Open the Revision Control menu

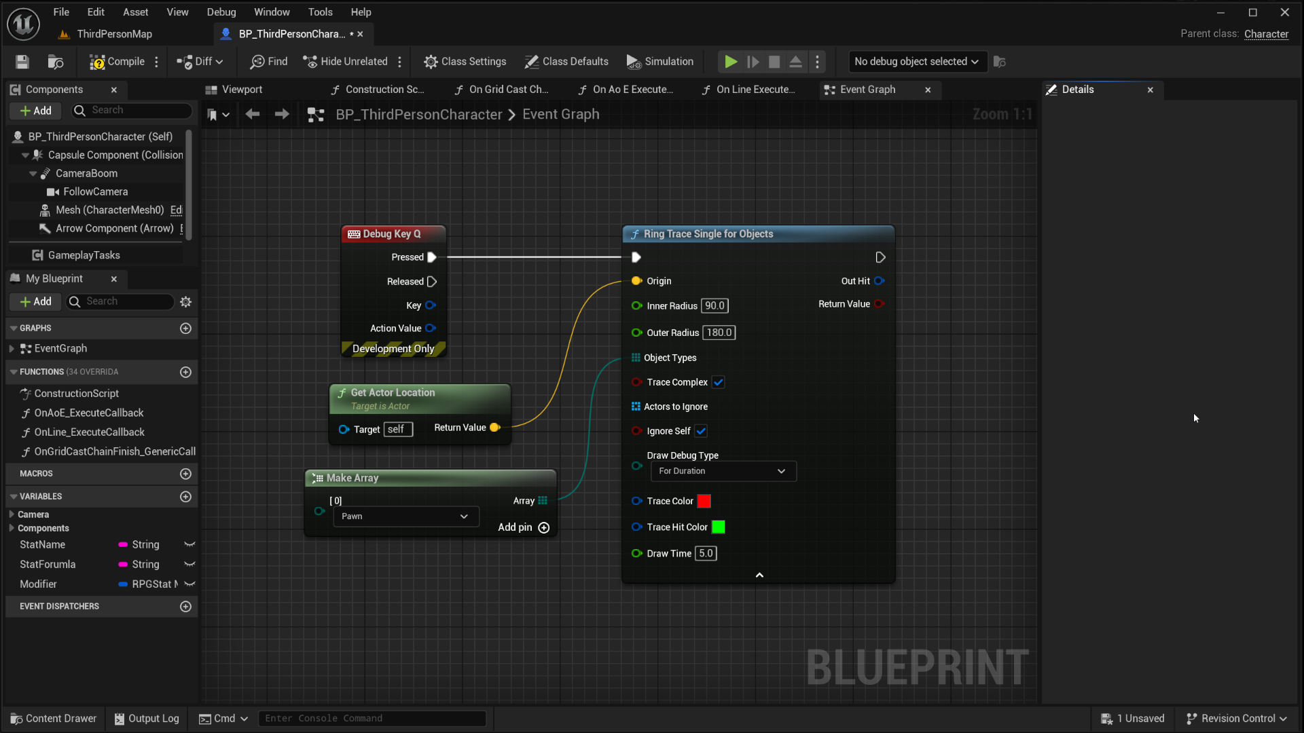click(x=1237, y=719)
